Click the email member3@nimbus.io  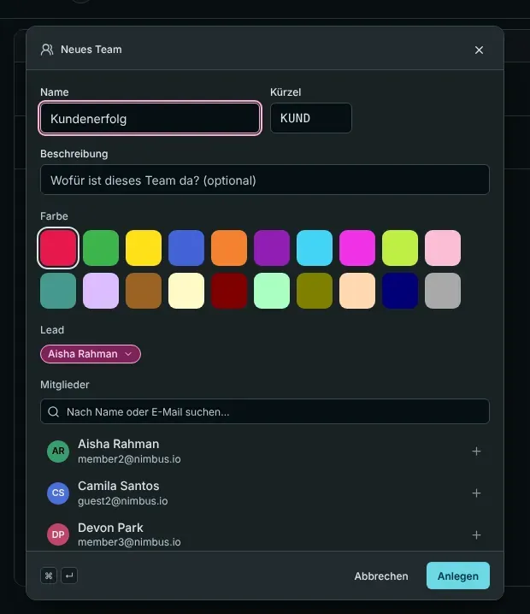tap(129, 542)
